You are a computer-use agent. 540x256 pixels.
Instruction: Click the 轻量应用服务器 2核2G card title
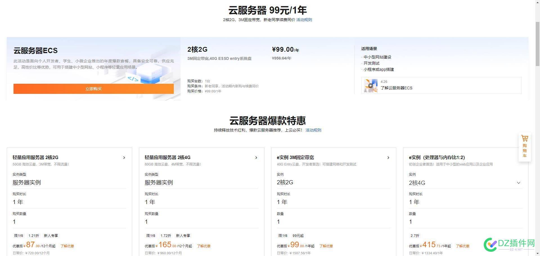(35, 157)
